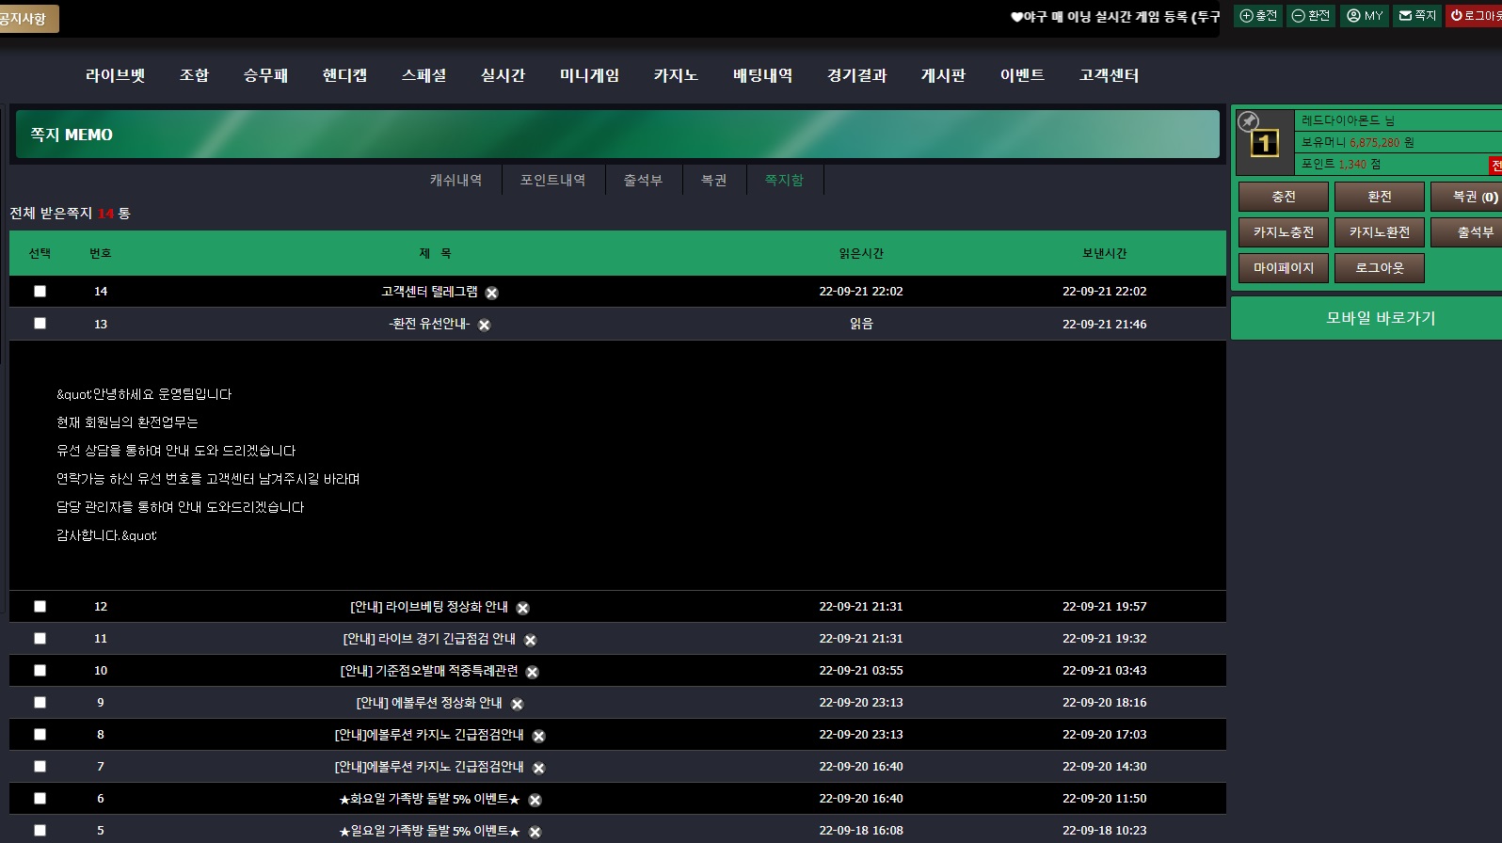Click the X icon on 라이브 경기 긴급점검 안내
This screenshot has width=1502, height=843.
point(530,640)
